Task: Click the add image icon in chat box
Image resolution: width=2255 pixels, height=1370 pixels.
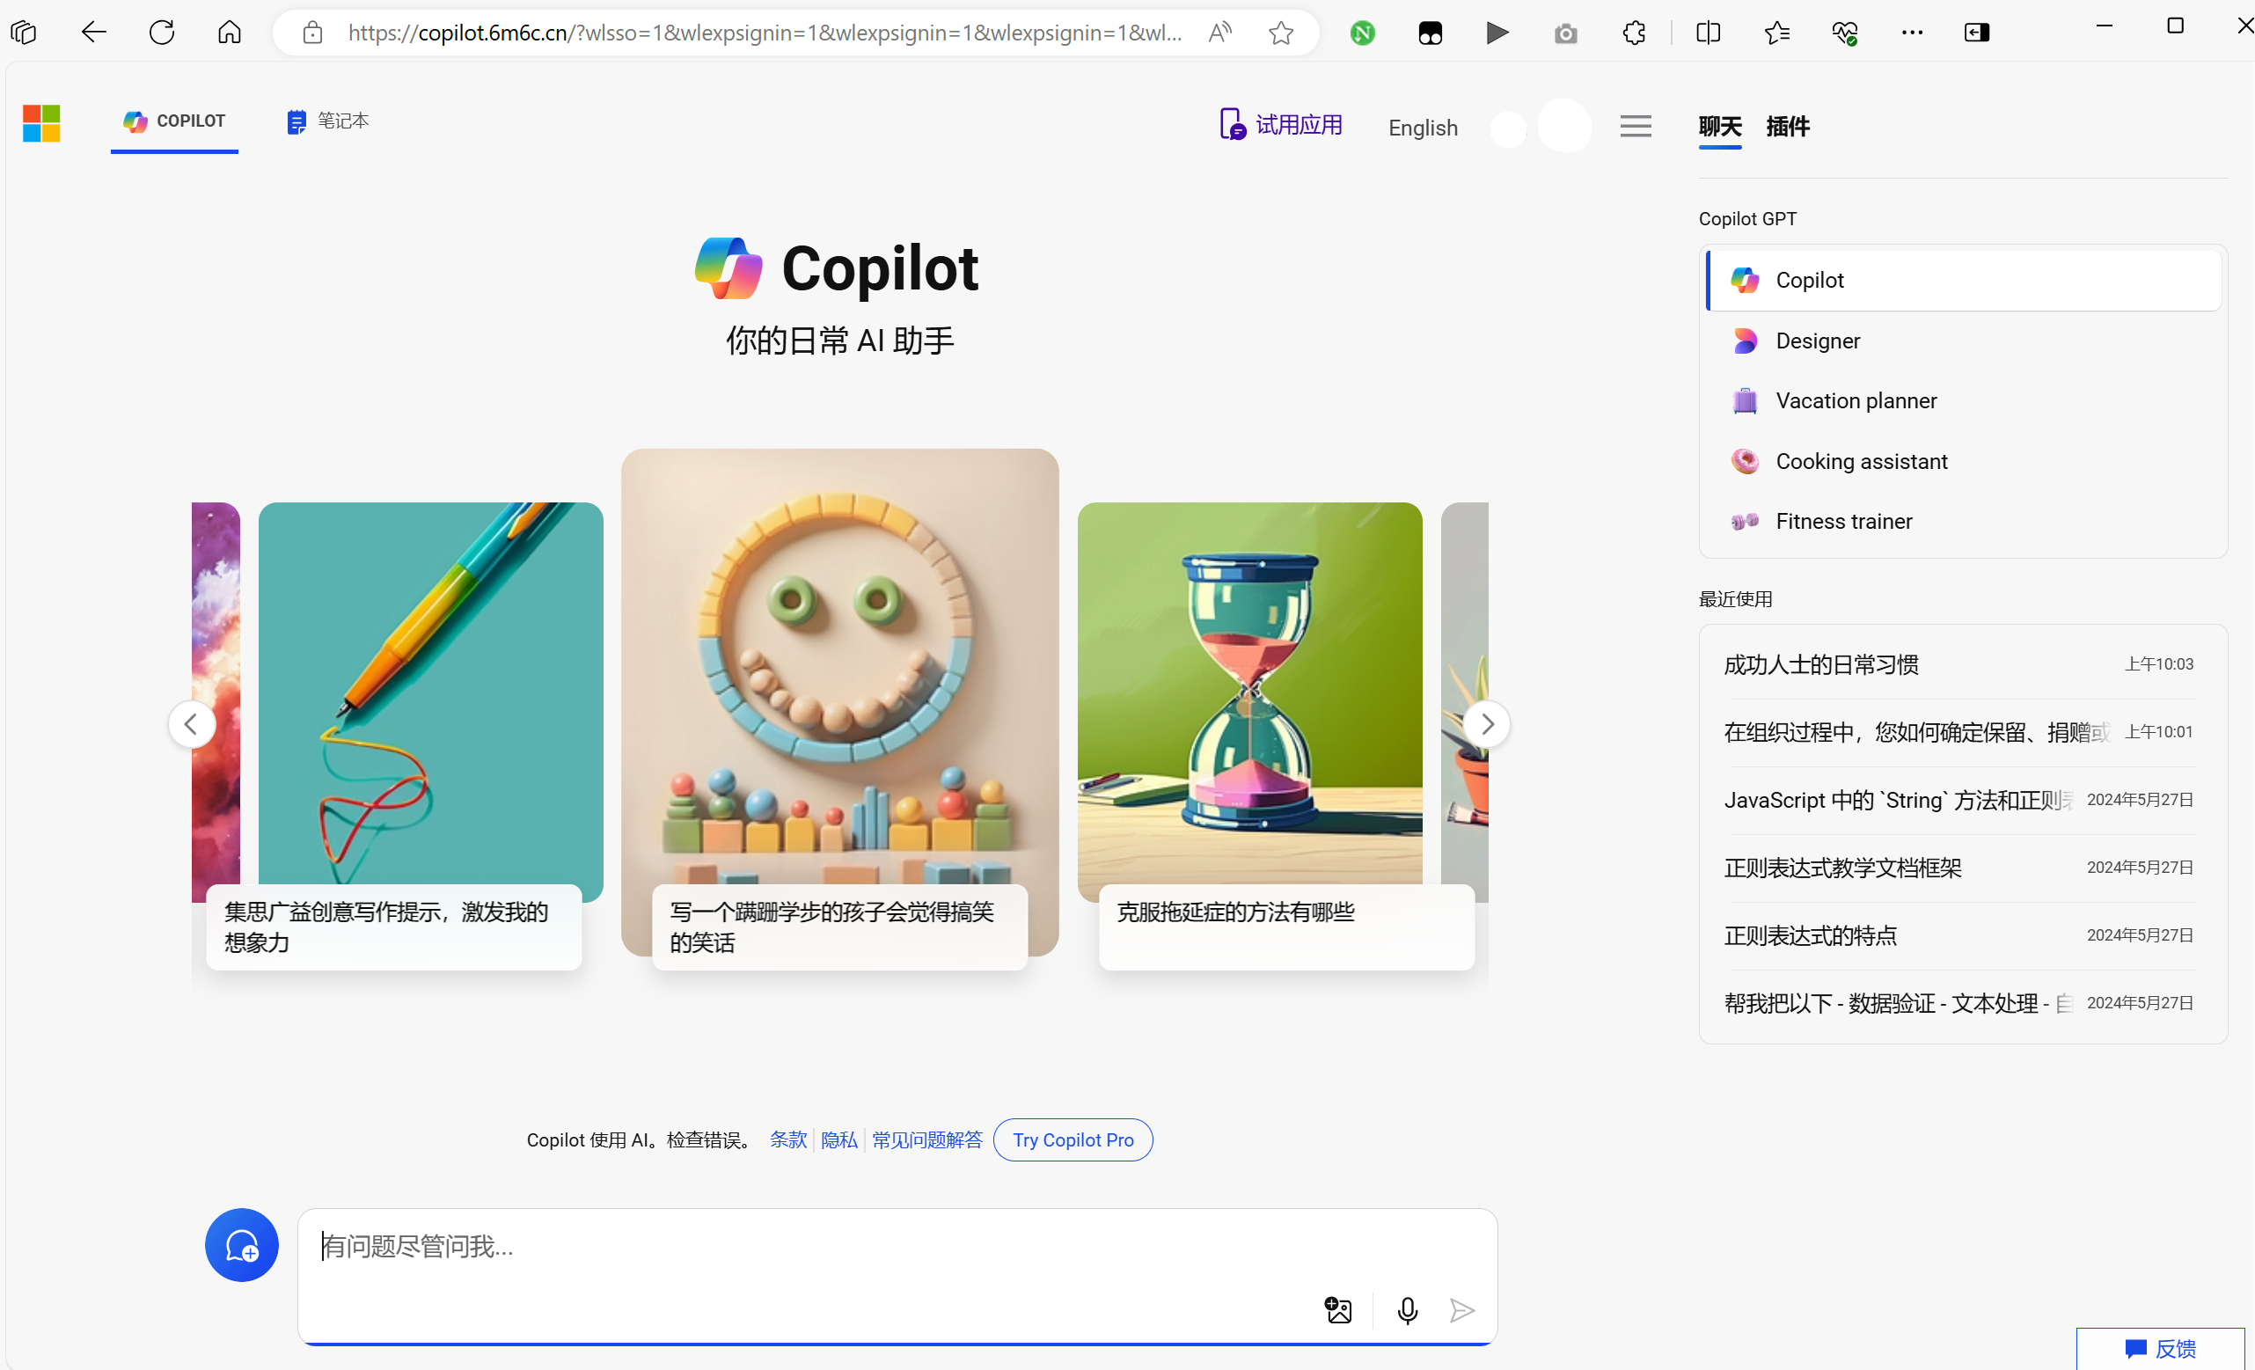Action: click(1338, 1310)
